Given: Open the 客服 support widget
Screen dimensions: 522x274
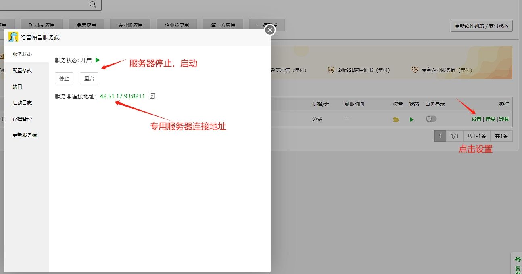Looking at the screenshot, I should (518, 264).
